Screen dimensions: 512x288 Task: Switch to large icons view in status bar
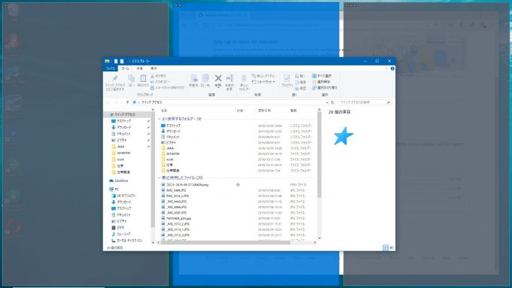pos(392,248)
